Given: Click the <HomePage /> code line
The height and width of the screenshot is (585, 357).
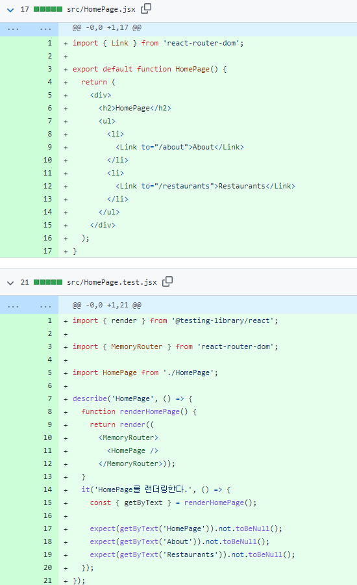Looking at the screenshot, I should point(133,450).
